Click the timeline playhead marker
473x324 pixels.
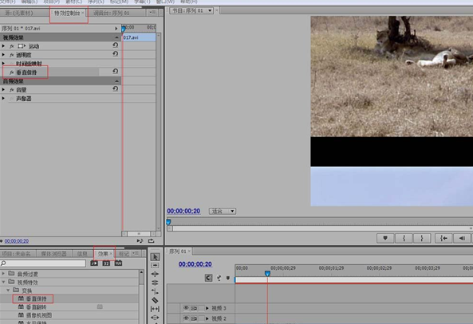click(x=267, y=273)
